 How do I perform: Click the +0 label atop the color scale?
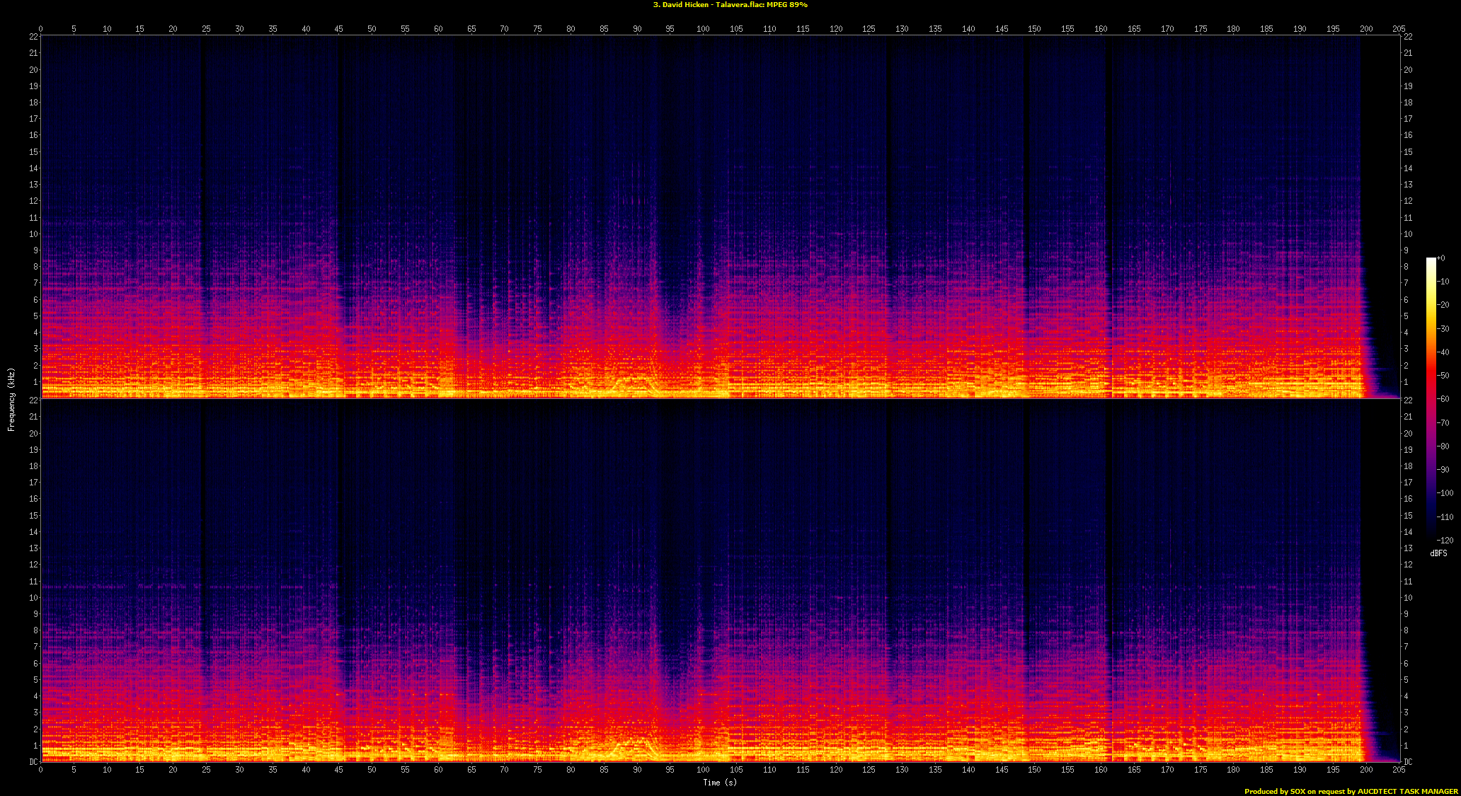click(1441, 258)
